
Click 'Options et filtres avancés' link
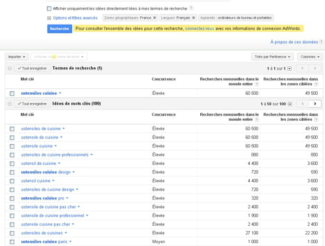pyautogui.click(x=75, y=18)
